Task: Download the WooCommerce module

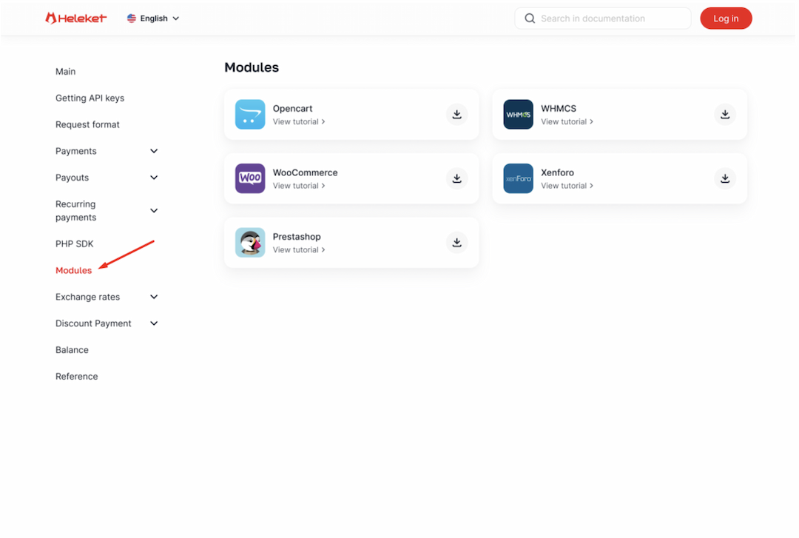Action: [457, 178]
